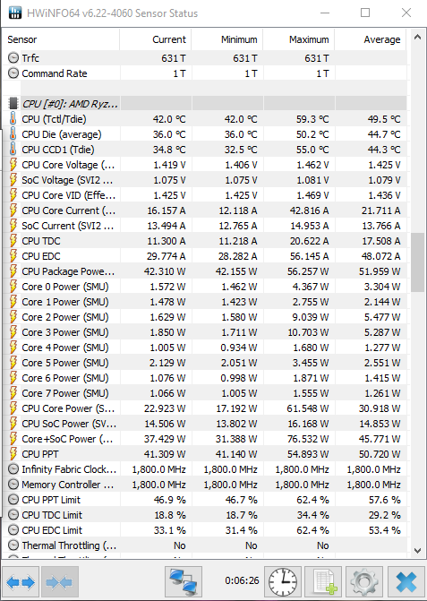Click the lightning icon beside CPU EDC
Screen dimensions: 427x601
(x=13, y=256)
